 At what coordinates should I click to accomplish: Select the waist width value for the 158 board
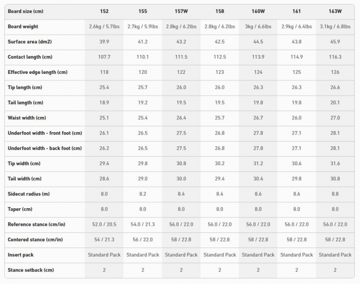[x=220, y=118]
